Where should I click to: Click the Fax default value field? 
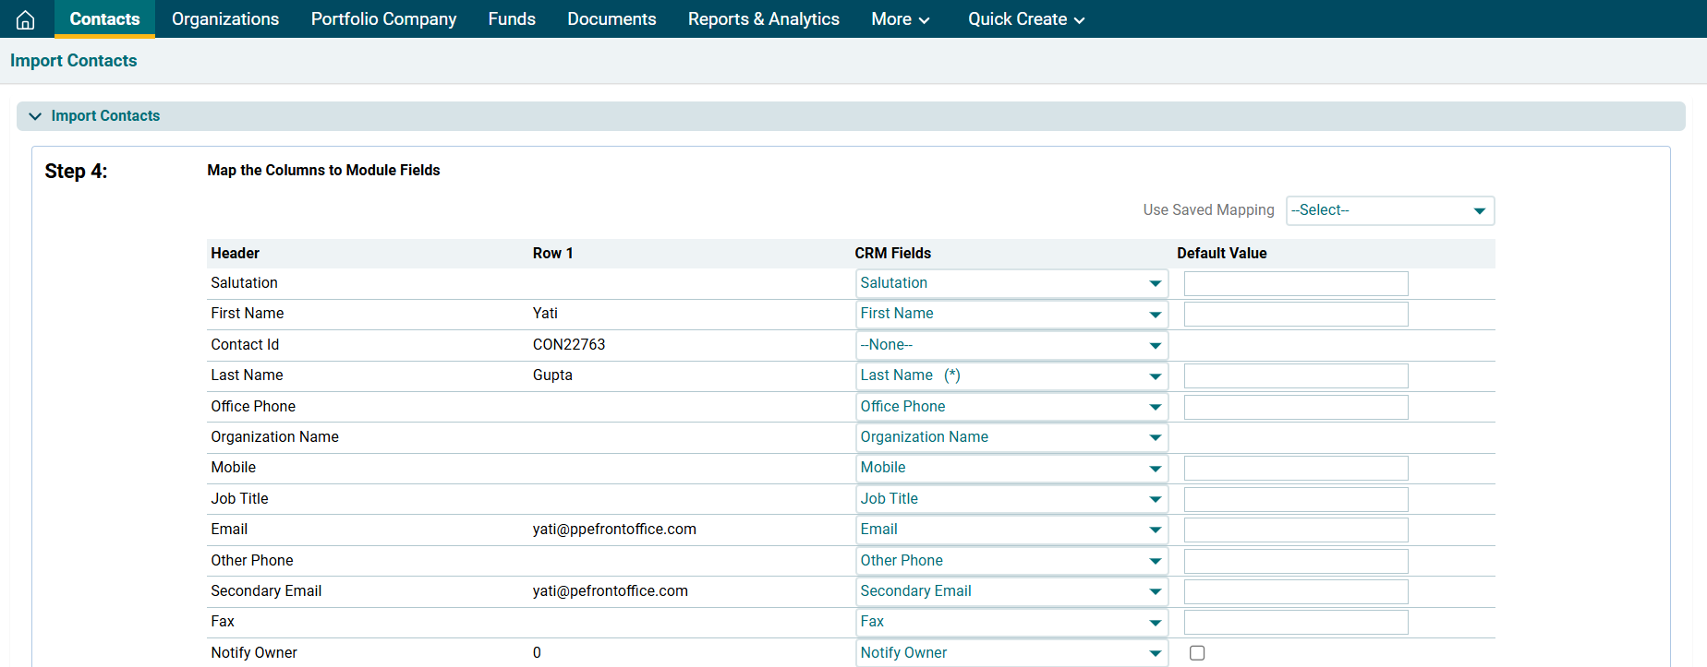(1295, 622)
